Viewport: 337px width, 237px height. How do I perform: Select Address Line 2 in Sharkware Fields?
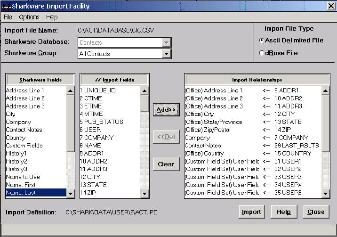click(36, 98)
